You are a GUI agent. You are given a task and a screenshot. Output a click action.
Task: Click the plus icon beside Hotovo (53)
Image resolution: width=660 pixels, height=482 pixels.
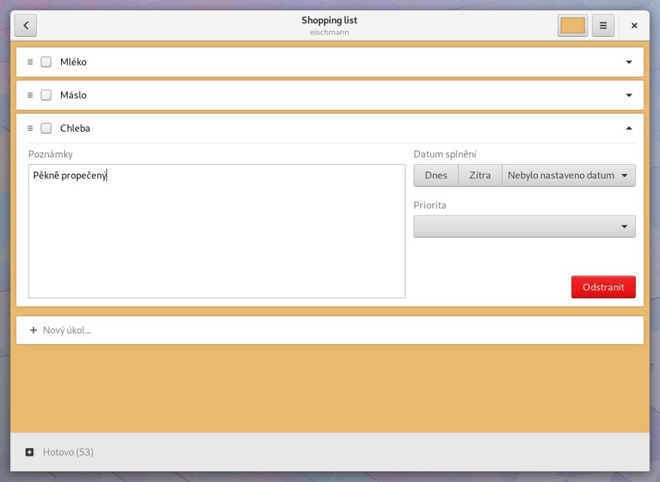pyautogui.click(x=29, y=452)
